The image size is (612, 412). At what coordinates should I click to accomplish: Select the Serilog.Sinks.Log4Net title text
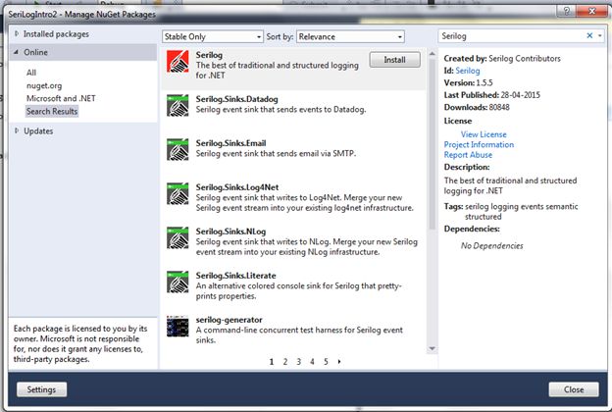tap(237, 187)
